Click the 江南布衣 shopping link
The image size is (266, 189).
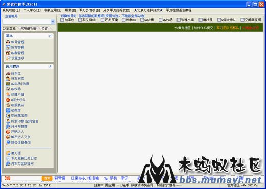coord(78,178)
